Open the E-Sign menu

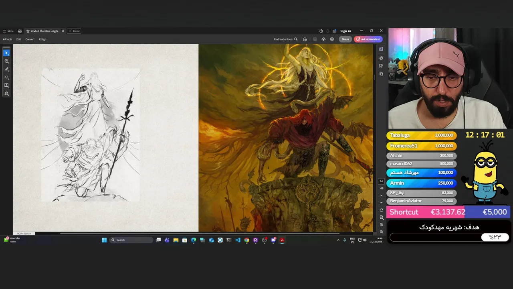click(x=42, y=39)
